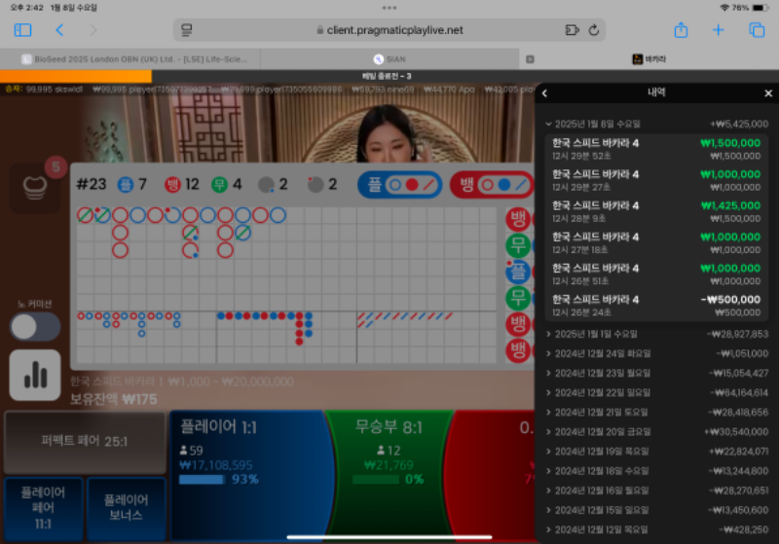Click the Wi-Fi status icon
This screenshot has width=779, height=544.
724,8
